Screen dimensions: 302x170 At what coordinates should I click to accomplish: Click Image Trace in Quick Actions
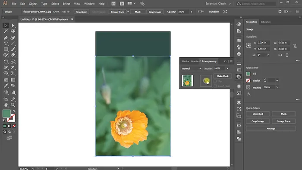click(x=284, y=121)
